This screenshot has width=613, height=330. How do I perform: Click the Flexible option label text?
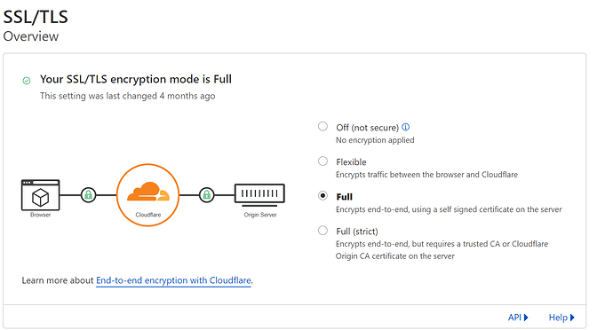point(351,162)
